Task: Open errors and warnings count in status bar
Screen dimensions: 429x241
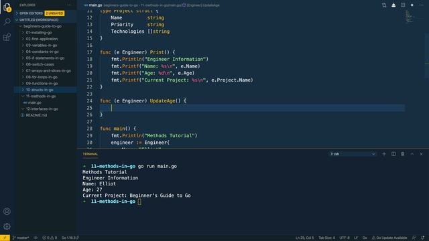Action: click(x=50, y=238)
